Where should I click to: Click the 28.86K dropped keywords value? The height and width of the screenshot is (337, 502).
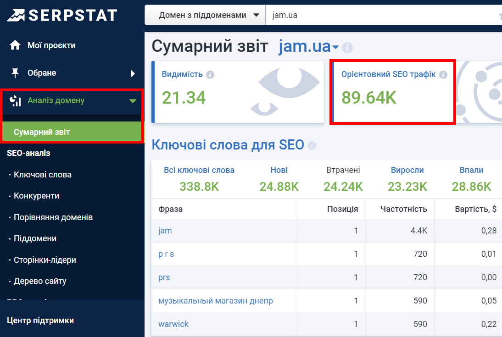(x=471, y=187)
